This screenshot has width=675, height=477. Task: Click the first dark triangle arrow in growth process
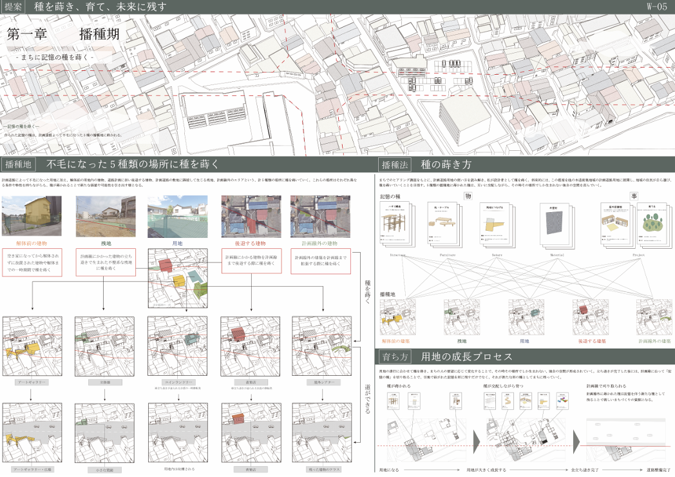(x=477, y=438)
